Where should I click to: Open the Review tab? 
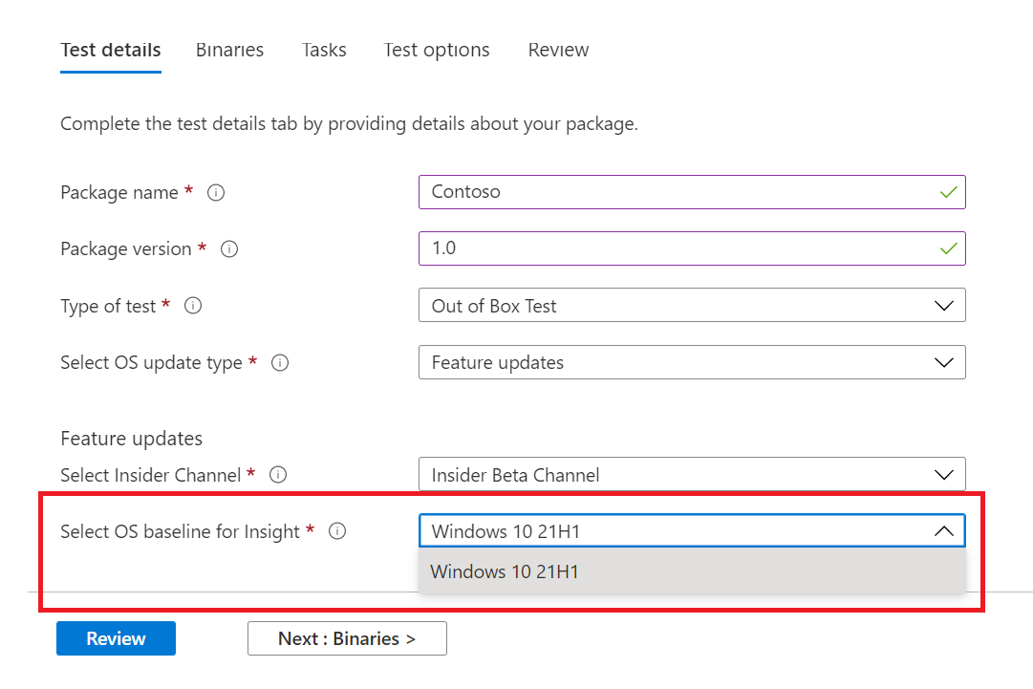(559, 50)
